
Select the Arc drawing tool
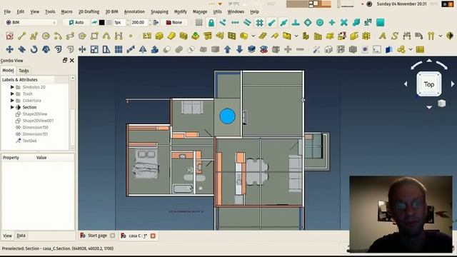click(x=58, y=36)
